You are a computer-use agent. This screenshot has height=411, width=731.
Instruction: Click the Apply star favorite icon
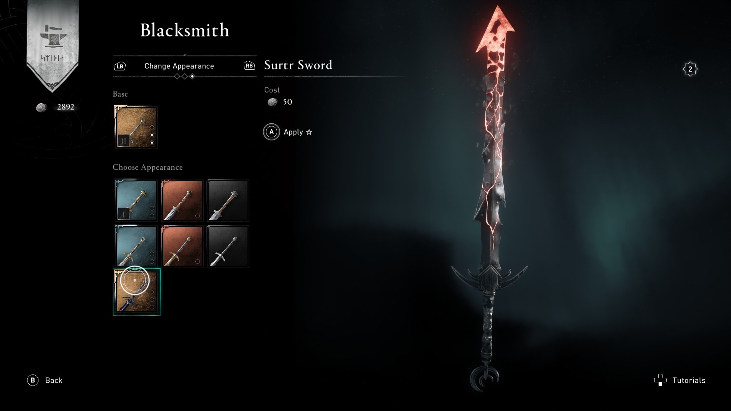(309, 131)
